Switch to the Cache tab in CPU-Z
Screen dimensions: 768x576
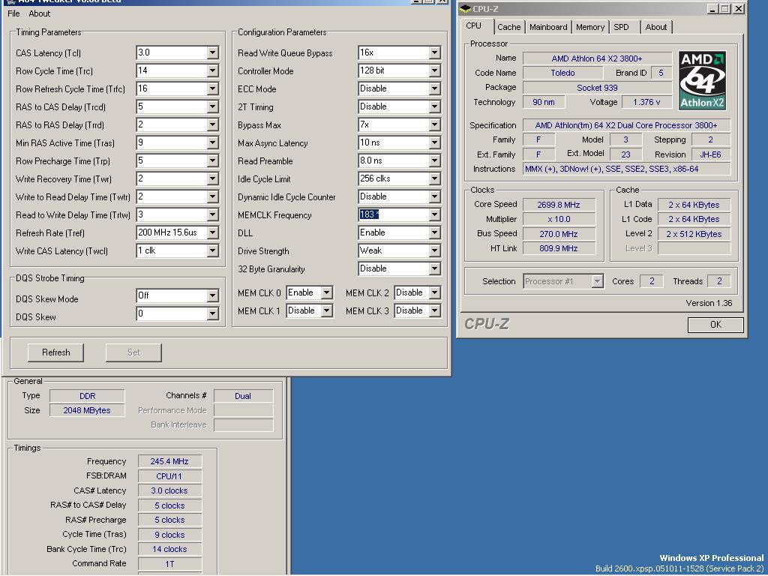coord(509,28)
